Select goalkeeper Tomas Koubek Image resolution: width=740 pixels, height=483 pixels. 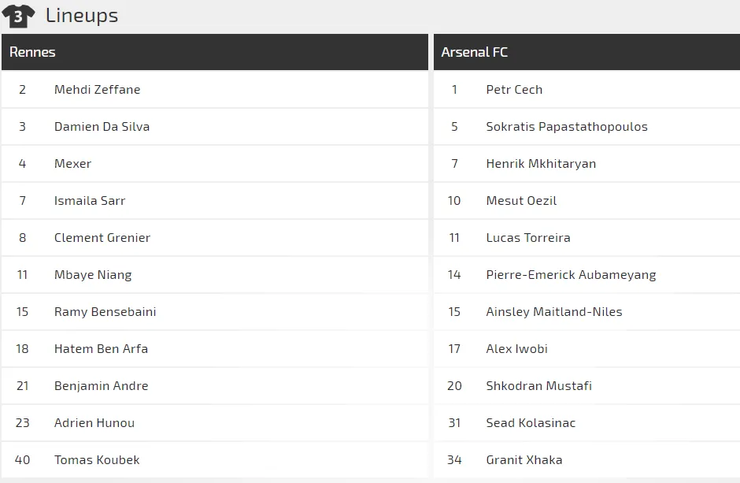(x=97, y=460)
